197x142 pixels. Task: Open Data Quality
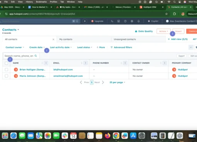pos(144,31)
